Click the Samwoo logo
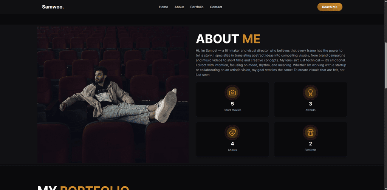The height and width of the screenshot is (190, 387). (53, 7)
